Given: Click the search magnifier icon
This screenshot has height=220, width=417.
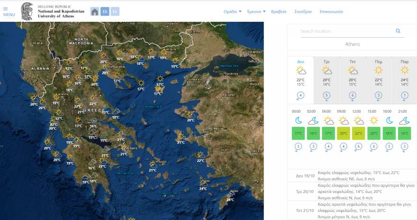Looking at the screenshot, I should tap(398, 31).
